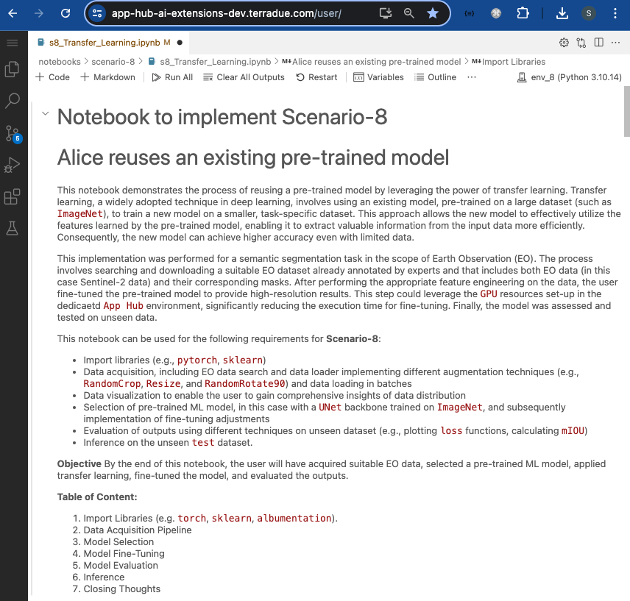Select the env_8 (Python 3.10.14) kernel picker
630x601 pixels.
point(570,77)
